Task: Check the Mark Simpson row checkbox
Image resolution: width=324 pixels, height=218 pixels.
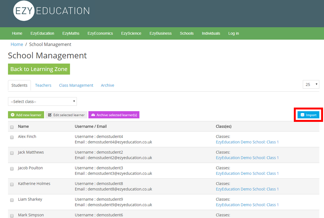Action: [x=12, y=216]
